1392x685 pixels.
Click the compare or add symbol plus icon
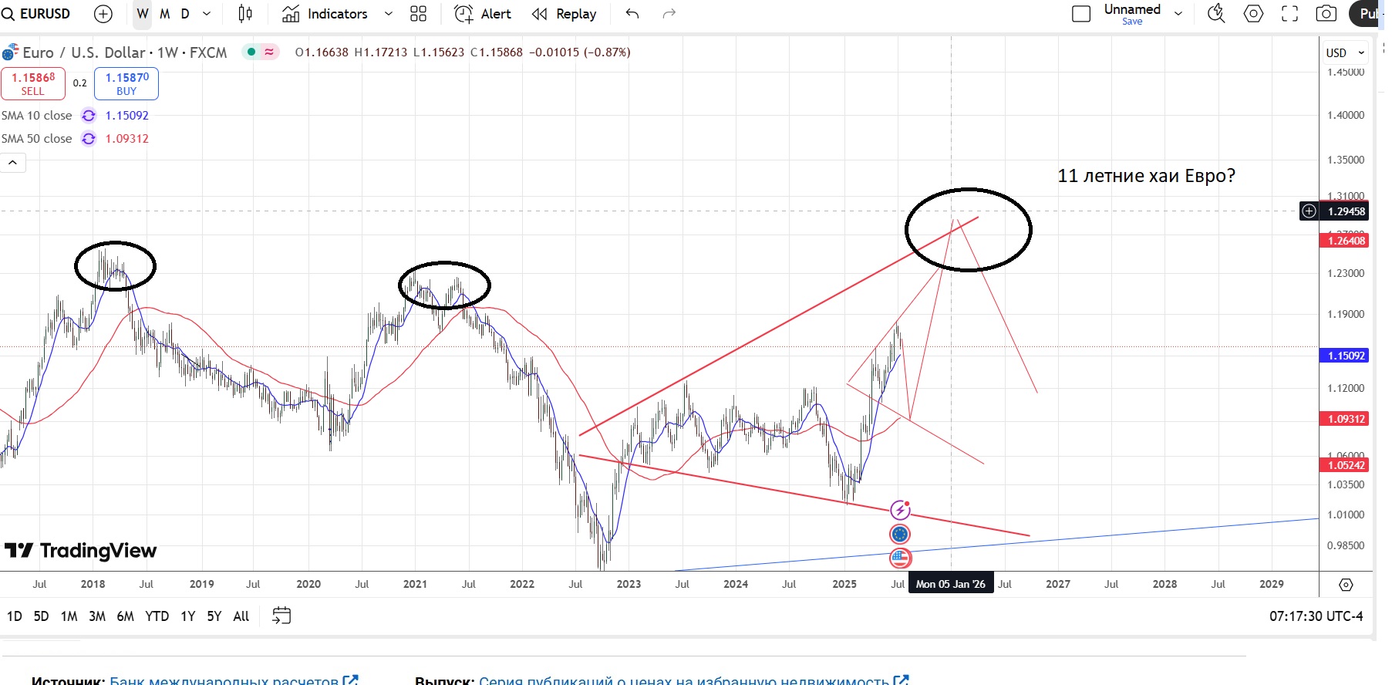(x=103, y=14)
